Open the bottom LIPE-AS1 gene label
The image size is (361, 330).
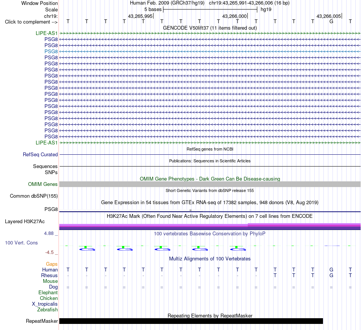point(46,143)
